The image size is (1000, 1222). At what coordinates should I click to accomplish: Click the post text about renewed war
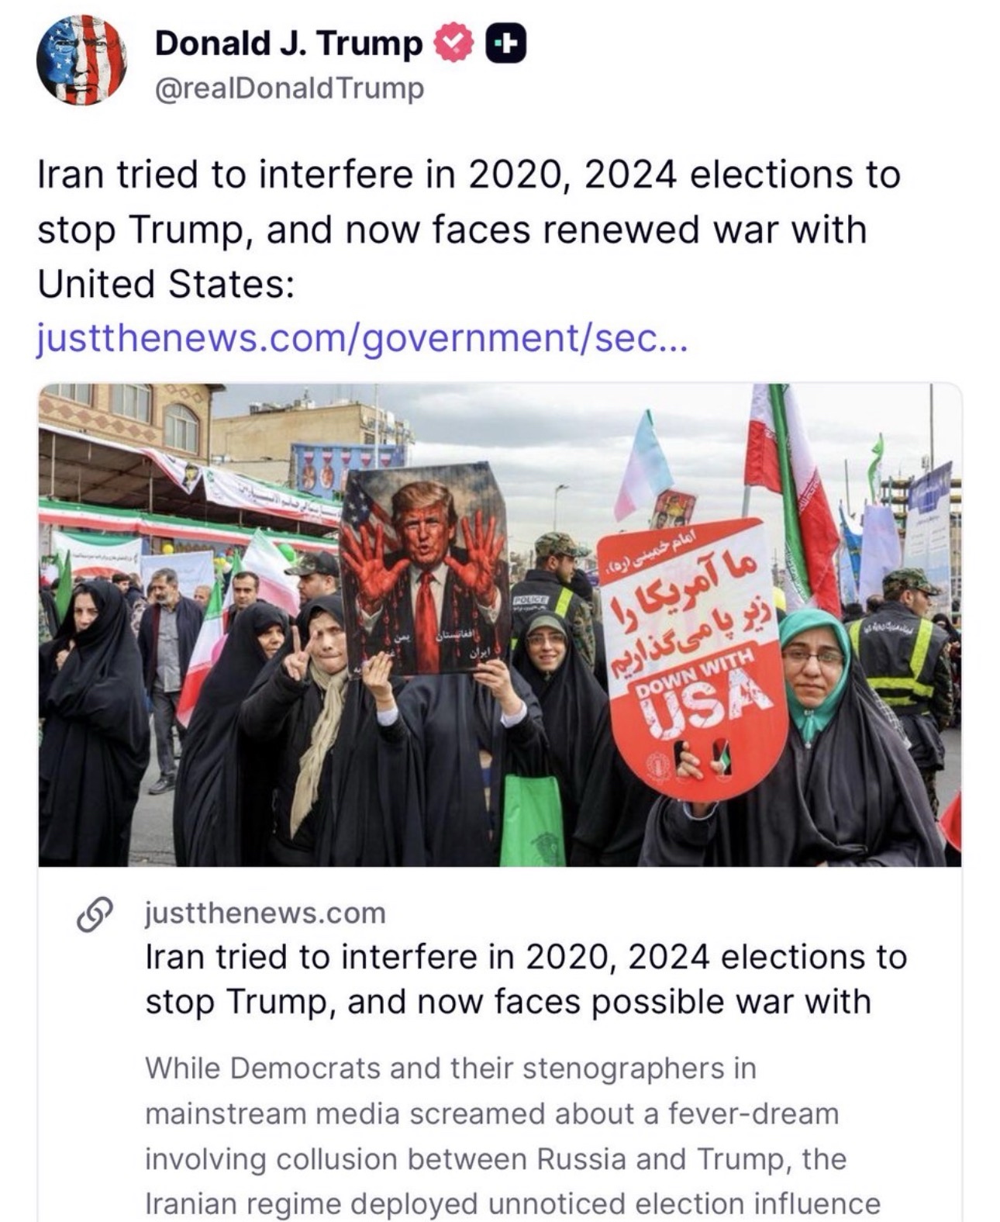(x=469, y=230)
